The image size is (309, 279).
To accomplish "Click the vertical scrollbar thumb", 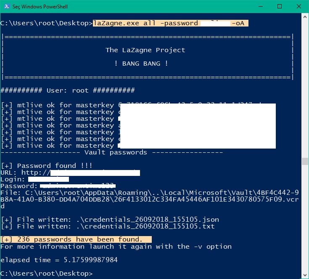I will 305,161.
